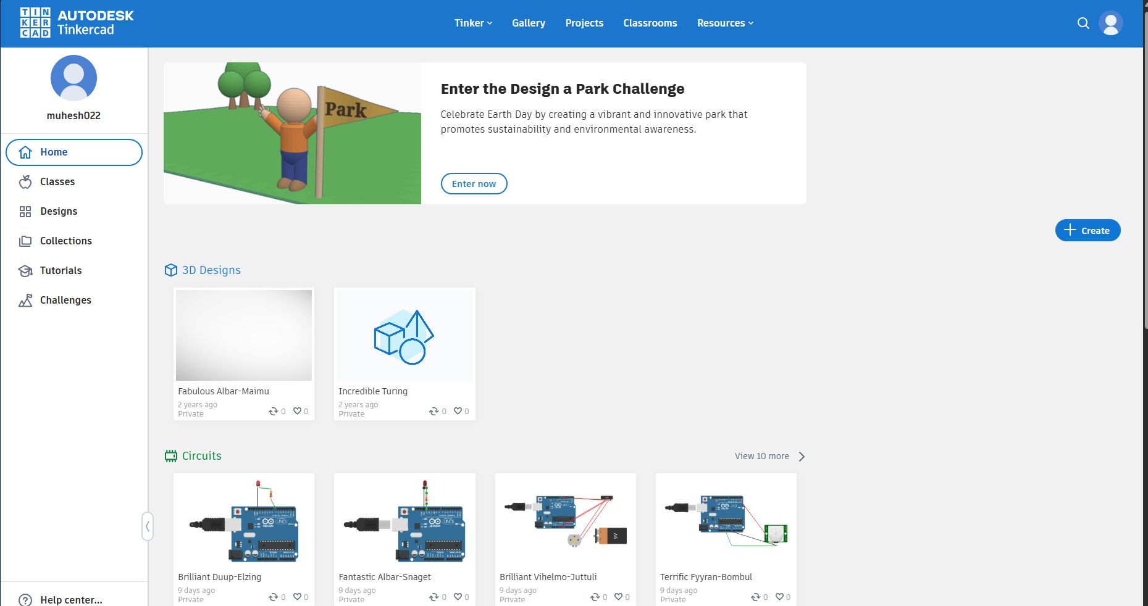Go to Tutorials in sidebar
This screenshot has width=1148, height=606.
pos(74,271)
